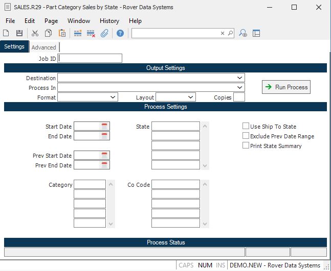
Task: Click the New record toolbar icon
Action: click(x=6, y=33)
